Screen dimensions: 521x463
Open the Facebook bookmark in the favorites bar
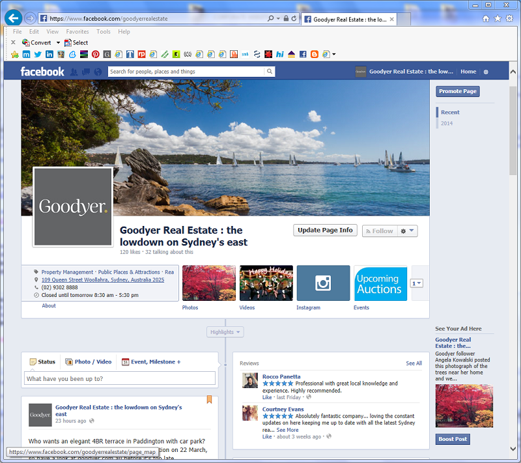[303, 54]
